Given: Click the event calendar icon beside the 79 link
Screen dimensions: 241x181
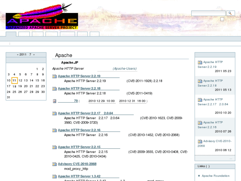Looking at the screenshot, I should coord(54,101).
